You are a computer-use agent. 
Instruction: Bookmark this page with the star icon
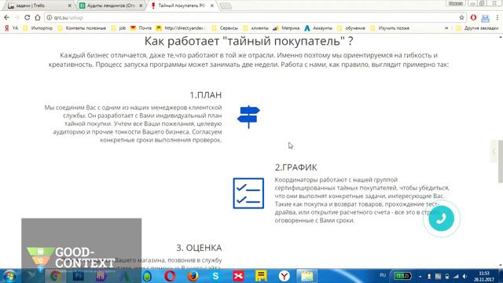tap(461, 17)
